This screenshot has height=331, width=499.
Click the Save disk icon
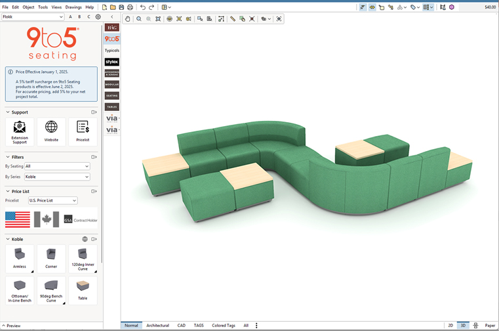(x=121, y=7)
